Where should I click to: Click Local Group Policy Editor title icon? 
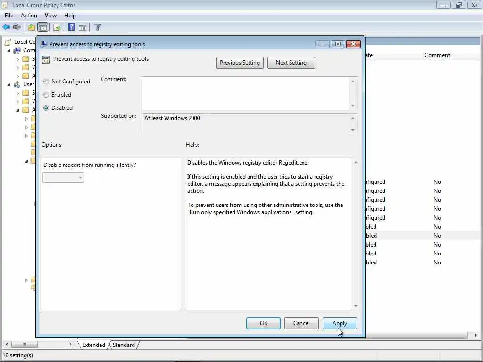coord(5,5)
